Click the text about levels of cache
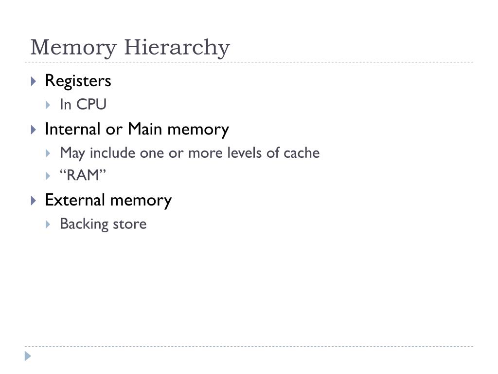This screenshot has width=498, height=374. 190,153
